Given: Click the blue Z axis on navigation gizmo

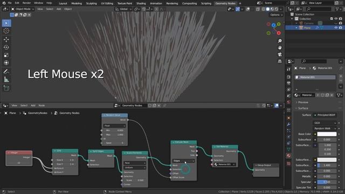Looking at the screenshot, I should pyautogui.click(x=273, y=25).
